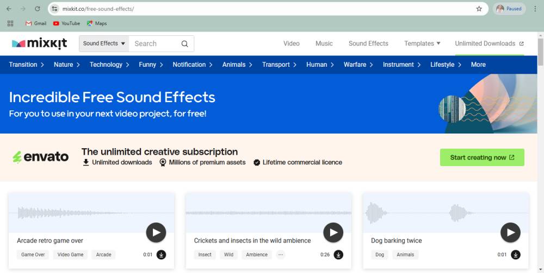Open the browser apps grid icon
Viewport: 544px width, 273px height.
click(x=10, y=23)
